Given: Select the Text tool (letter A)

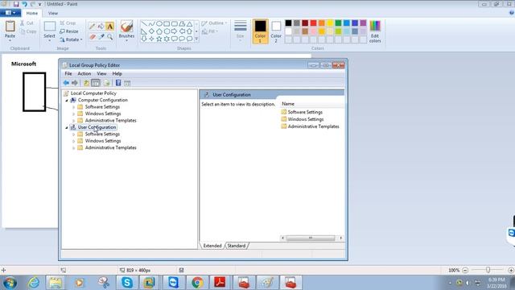Looking at the screenshot, I should [x=109, y=27].
